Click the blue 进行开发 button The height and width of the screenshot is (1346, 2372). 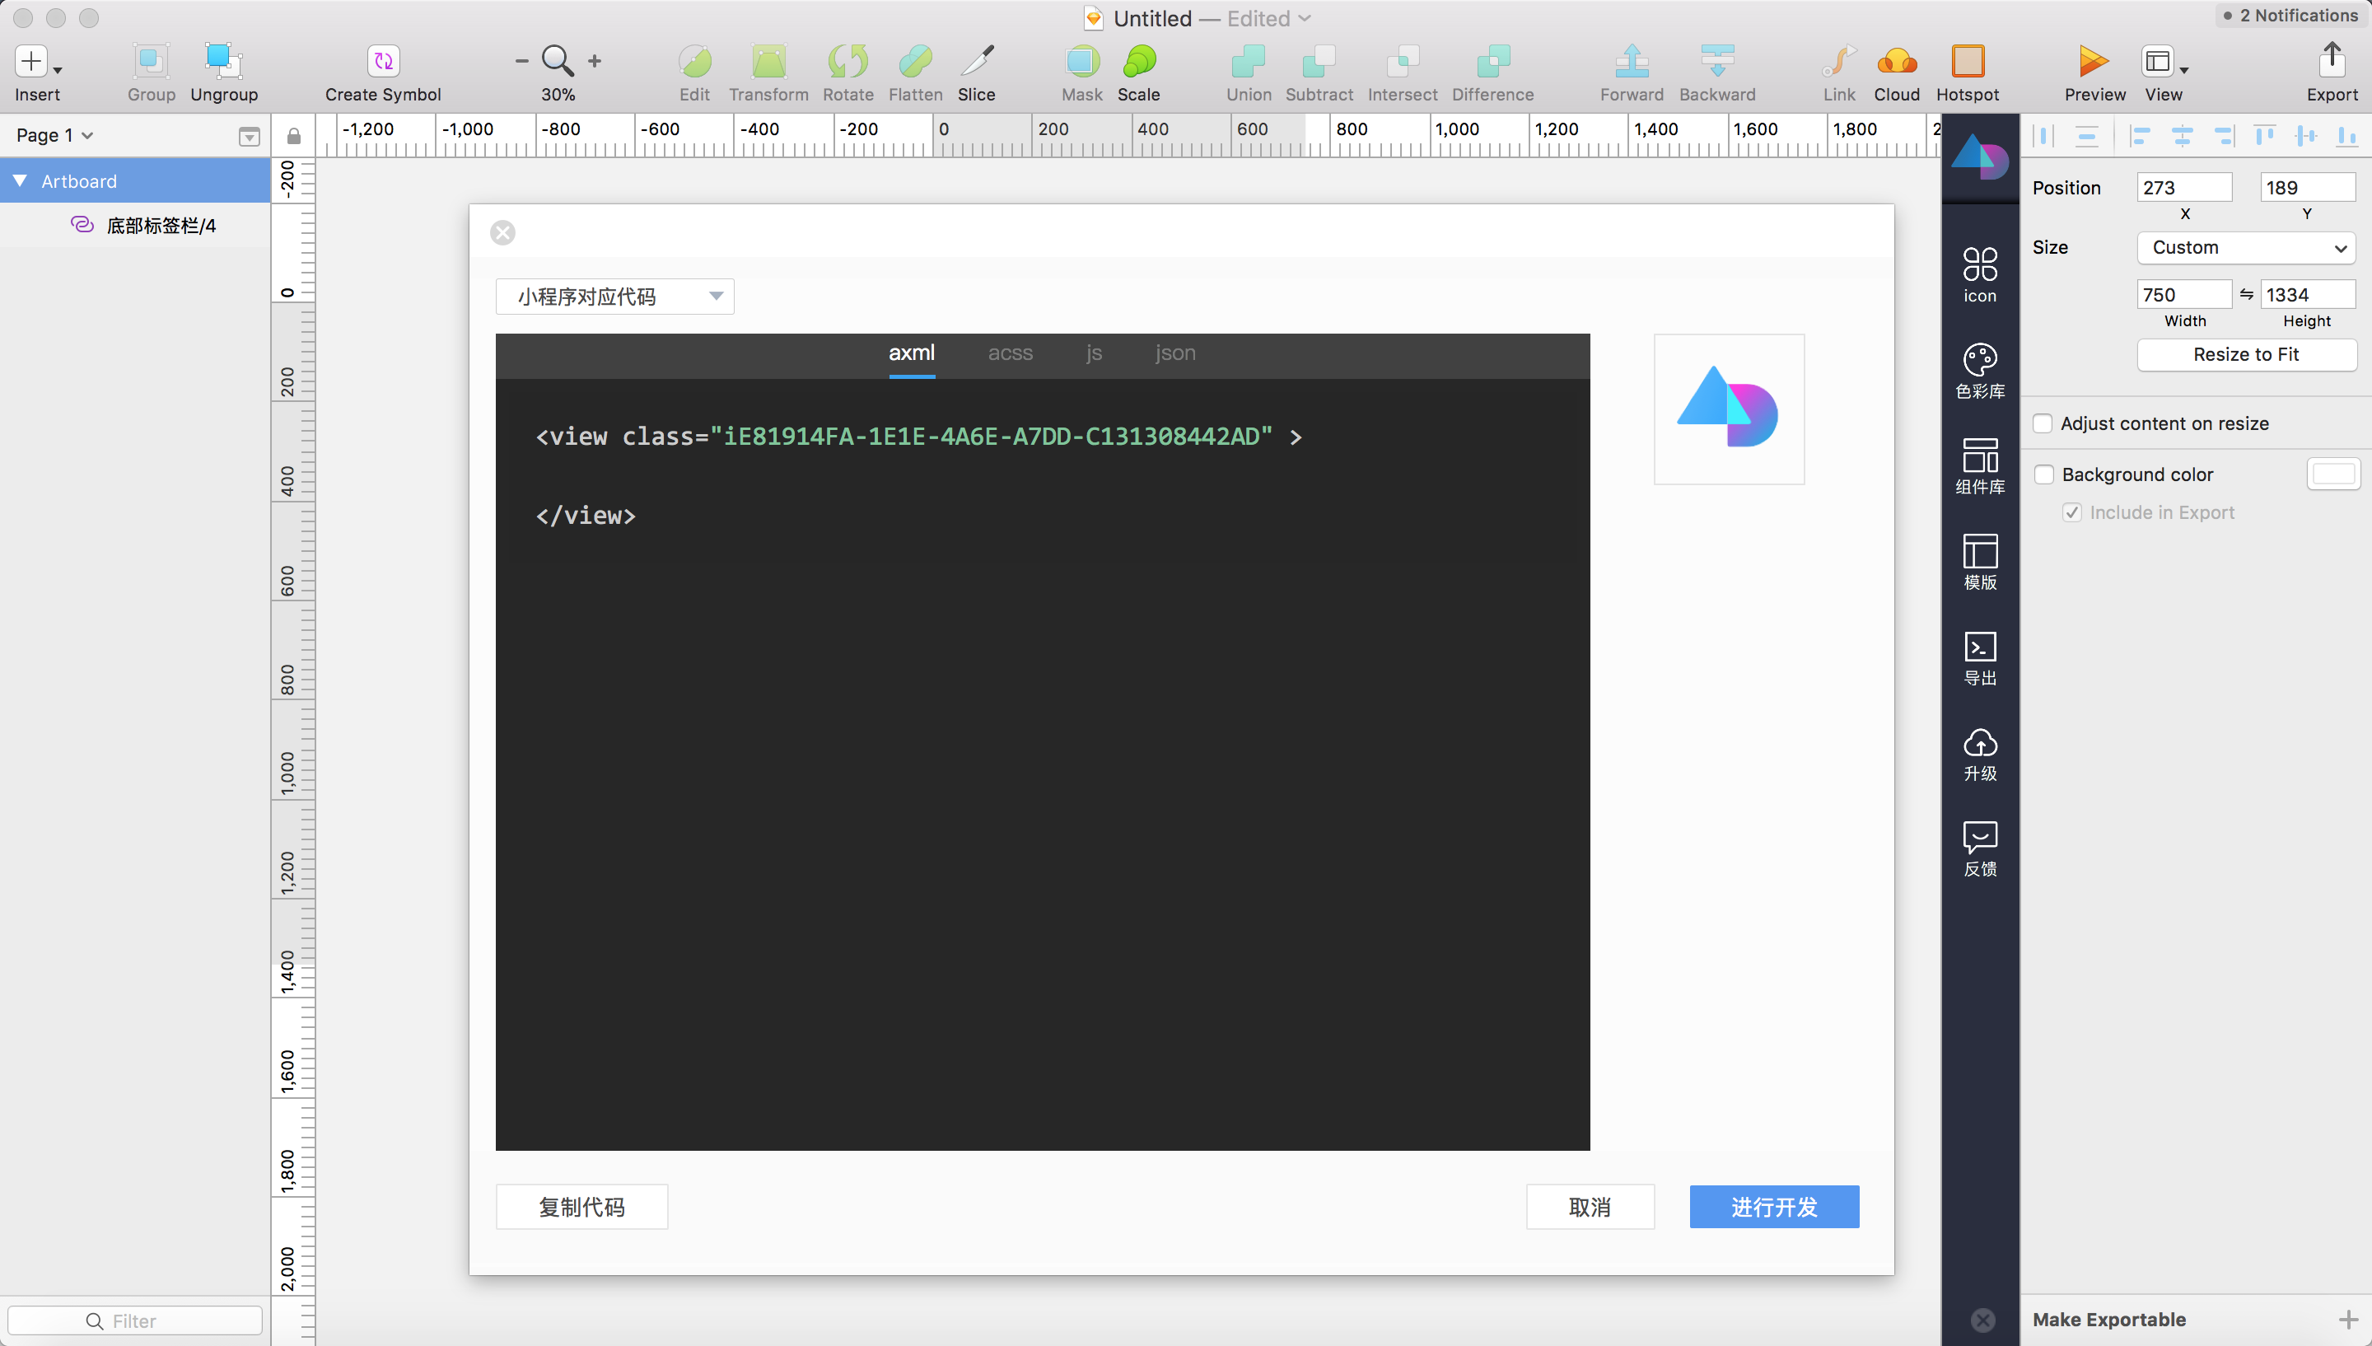click(x=1773, y=1207)
